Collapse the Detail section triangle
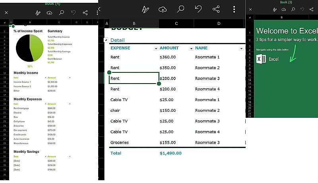 (x=106, y=40)
